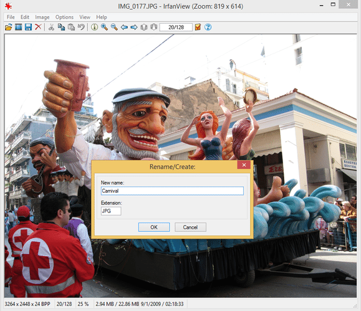Screen dimensions: 361x311
Task: Click the IrfanView red splat title icon
Action: point(9,6)
